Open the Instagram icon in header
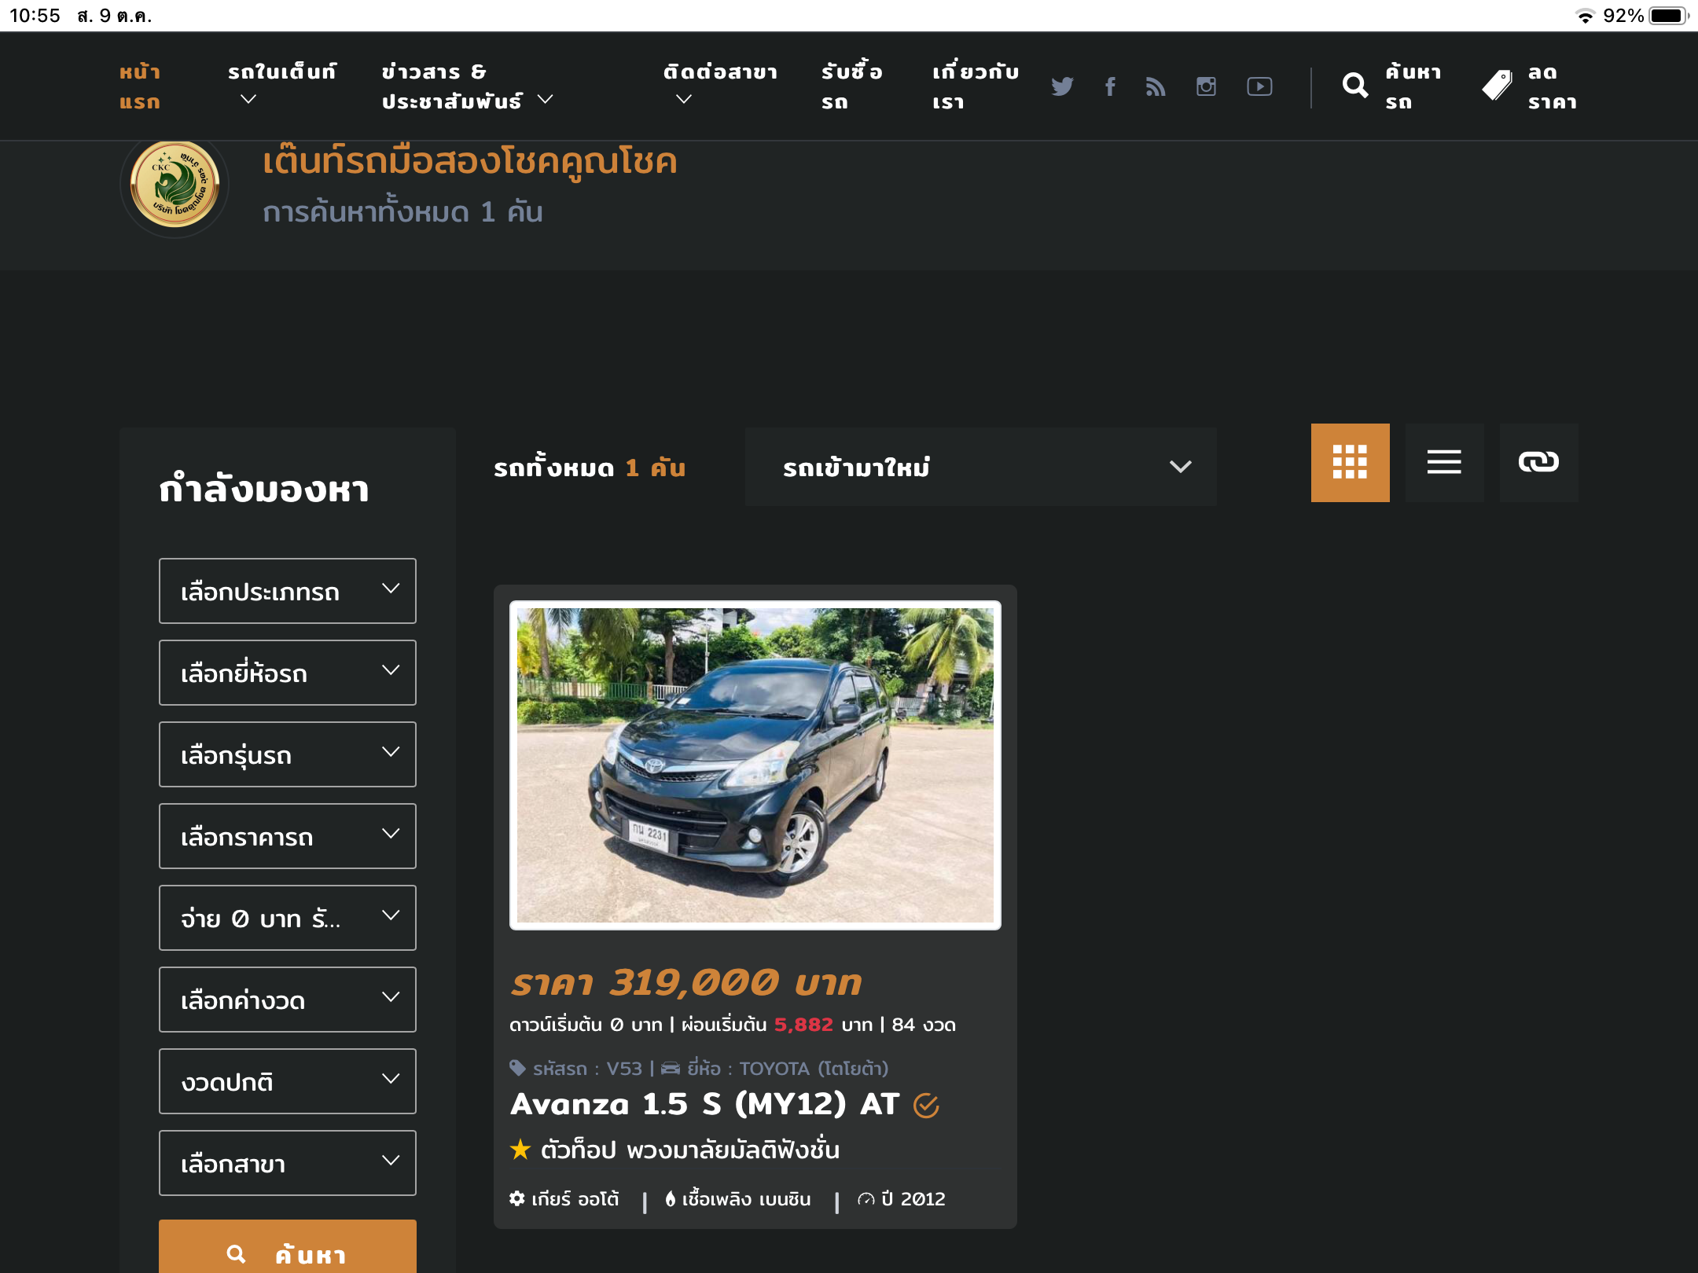1698x1273 pixels. (1206, 86)
